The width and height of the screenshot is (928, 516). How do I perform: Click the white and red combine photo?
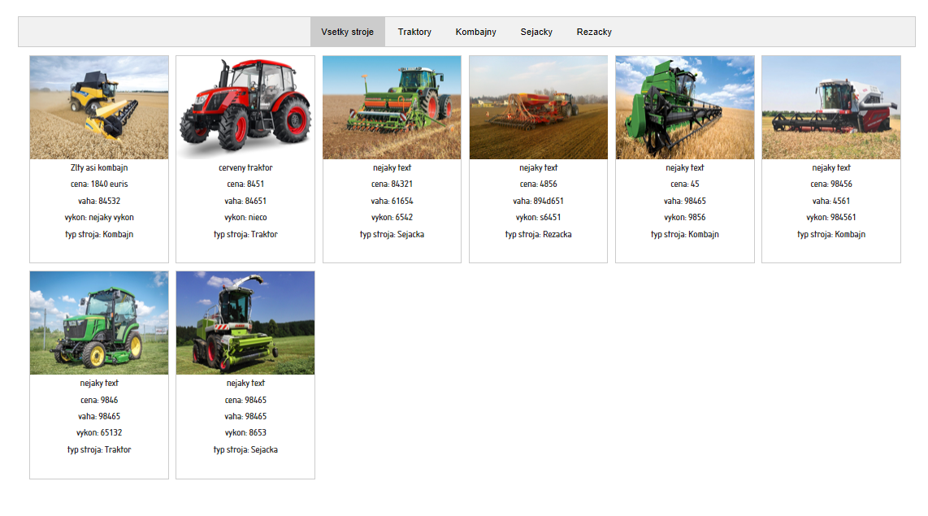point(831,108)
